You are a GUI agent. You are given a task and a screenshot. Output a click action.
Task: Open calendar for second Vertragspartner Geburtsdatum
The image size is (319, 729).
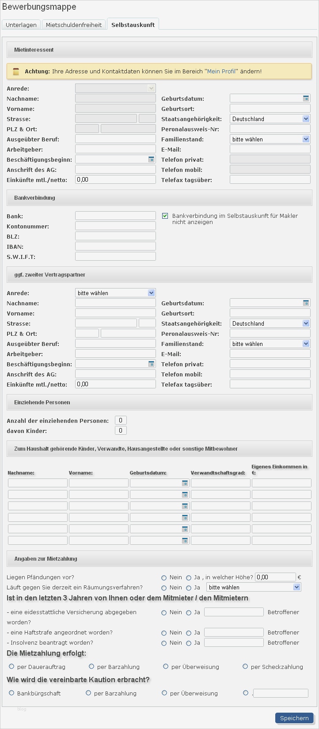tap(307, 302)
